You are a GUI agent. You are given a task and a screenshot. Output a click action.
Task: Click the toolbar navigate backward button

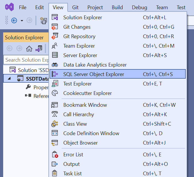click(x=14, y=20)
